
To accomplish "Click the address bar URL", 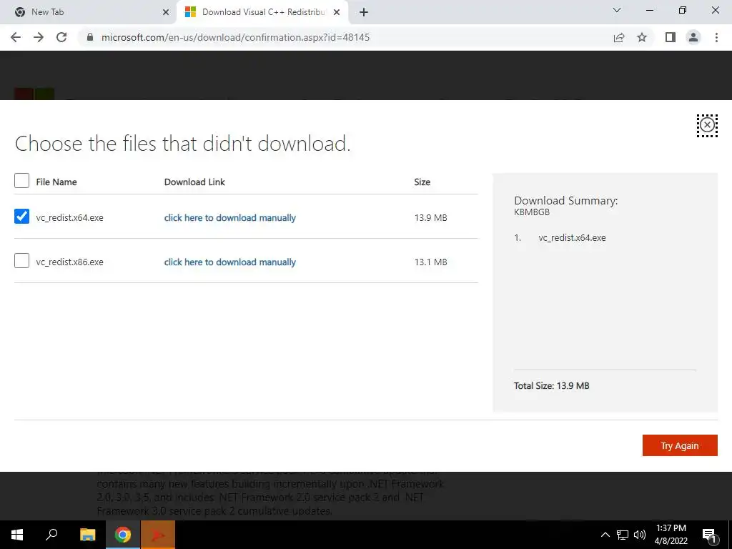I will click(235, 37).
